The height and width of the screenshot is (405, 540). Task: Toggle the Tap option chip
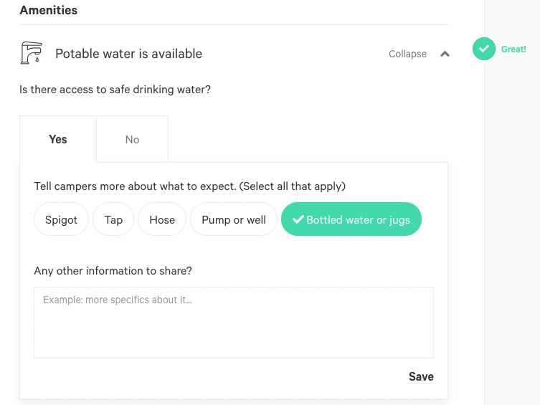[x=113, y=219]
